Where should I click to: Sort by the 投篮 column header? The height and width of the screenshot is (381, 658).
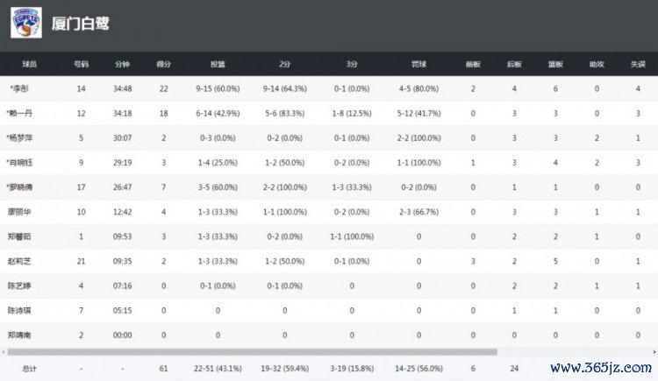tap(218, 64)
